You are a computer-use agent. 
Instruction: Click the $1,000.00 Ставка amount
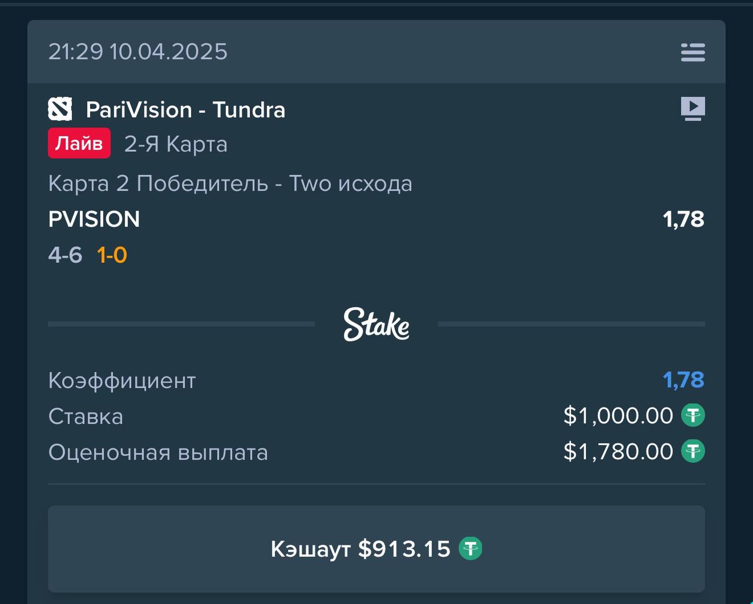(618, 416)
